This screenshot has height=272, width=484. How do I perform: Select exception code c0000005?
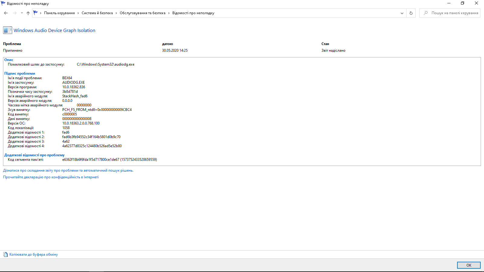[70, 114]
